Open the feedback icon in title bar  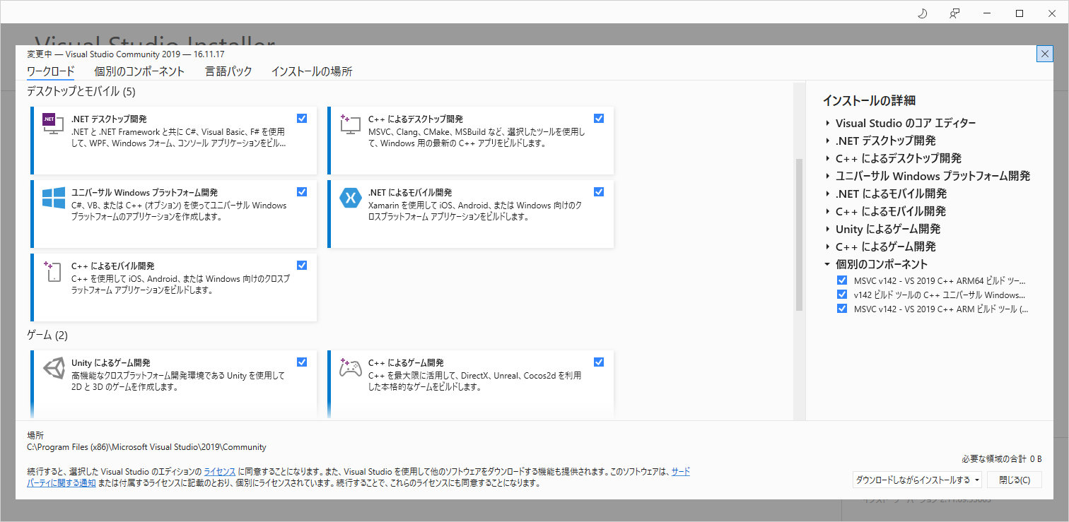955,13
